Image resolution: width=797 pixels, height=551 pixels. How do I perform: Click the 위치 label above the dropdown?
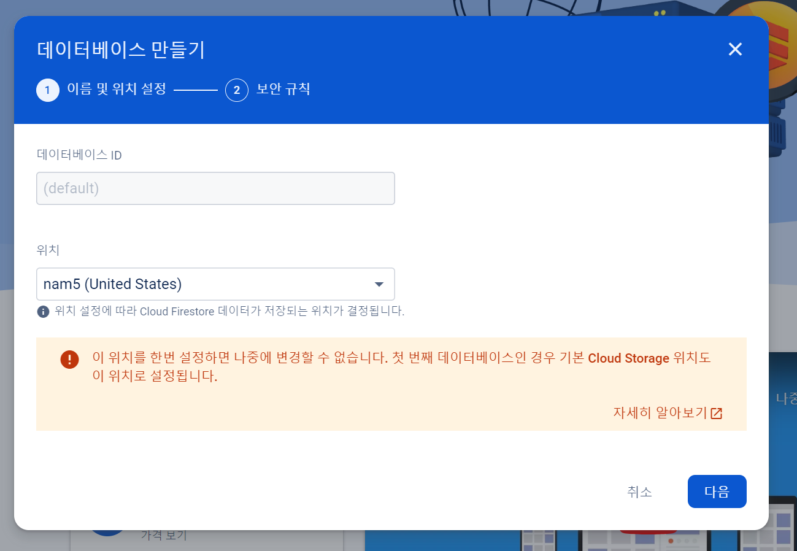48,250
